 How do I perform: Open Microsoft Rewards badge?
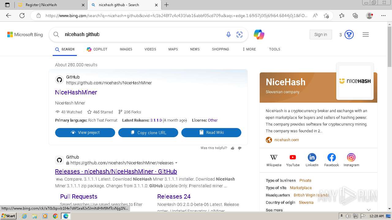click(x=349, y=35)
